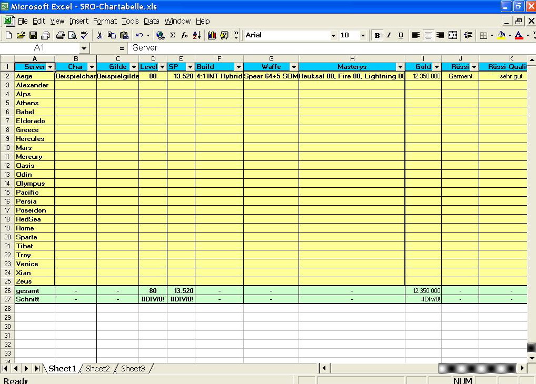Select column header H
The width and height of the screenshot is (536, 384).
(352, 59)
